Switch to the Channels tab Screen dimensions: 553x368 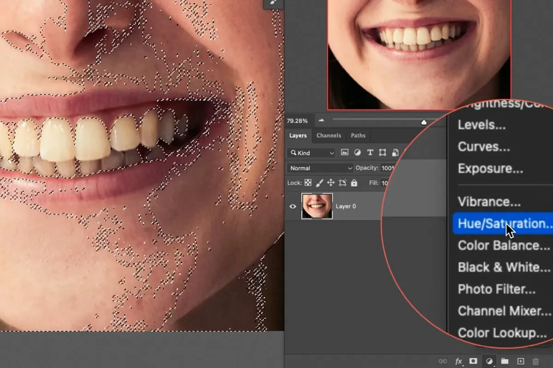[329, 135]
